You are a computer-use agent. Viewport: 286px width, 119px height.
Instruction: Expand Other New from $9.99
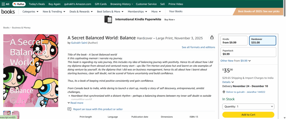(235, 60)
